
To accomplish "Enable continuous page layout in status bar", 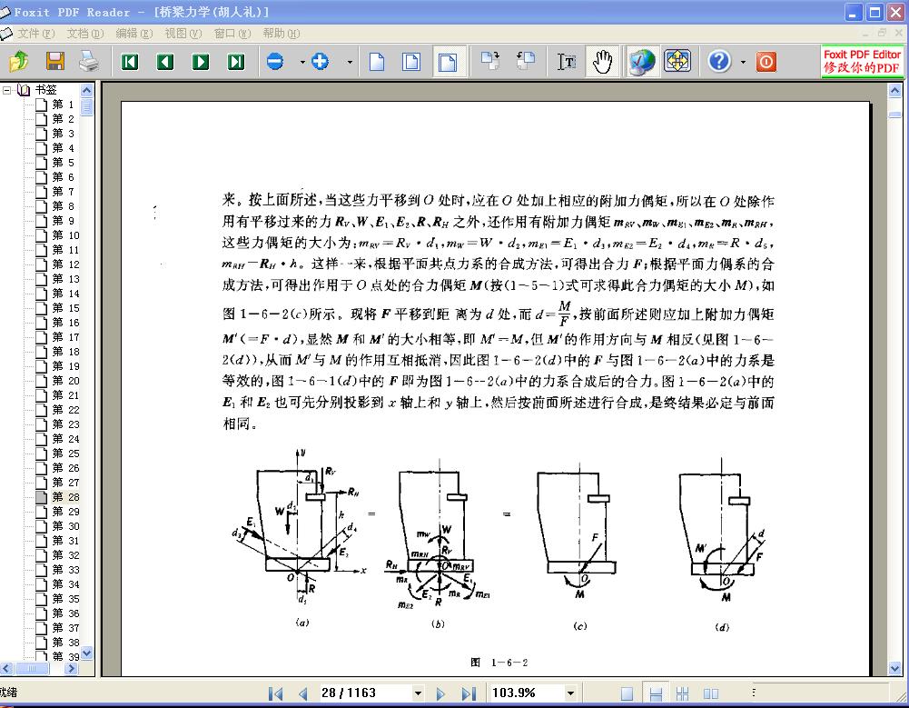I will click(x=655, y=693).
